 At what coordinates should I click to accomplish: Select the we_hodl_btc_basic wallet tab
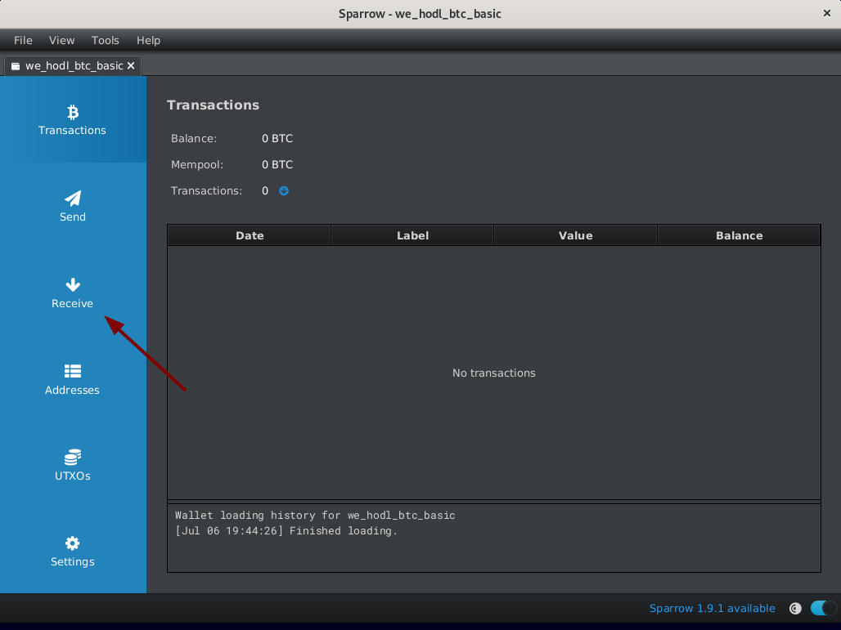coord(74,66)
